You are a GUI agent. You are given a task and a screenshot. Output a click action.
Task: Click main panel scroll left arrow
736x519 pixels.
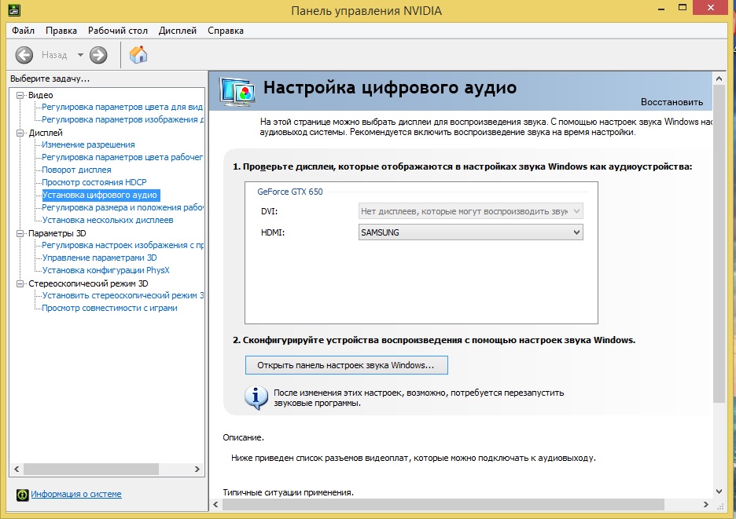tap(215, 504)
